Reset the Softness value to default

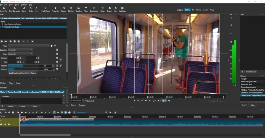click(57, 69)
